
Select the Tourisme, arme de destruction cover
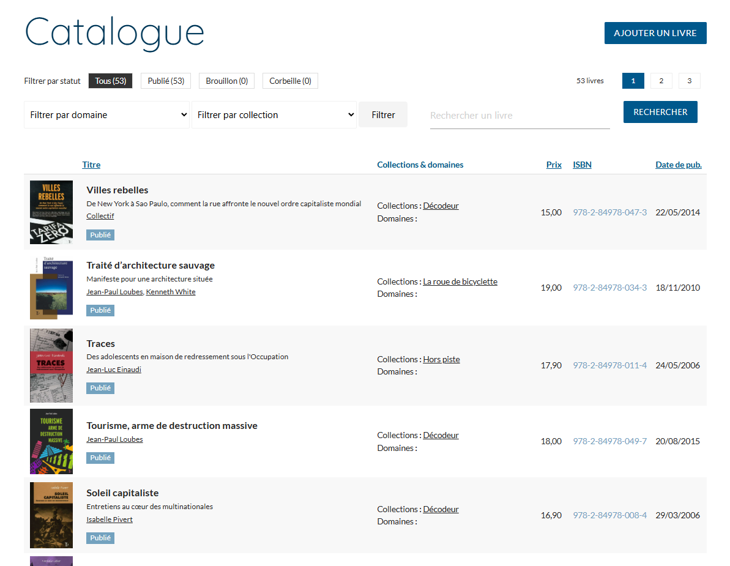pyautogui.click(x=51, y=441)
